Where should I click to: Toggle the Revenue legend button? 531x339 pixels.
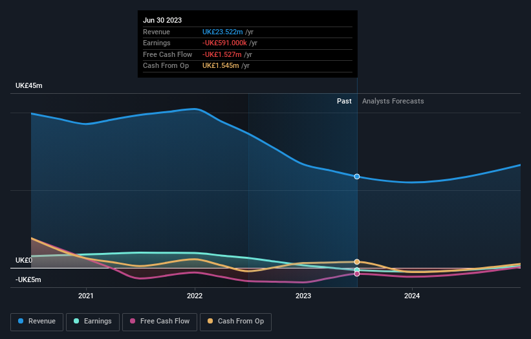(37, 322)
